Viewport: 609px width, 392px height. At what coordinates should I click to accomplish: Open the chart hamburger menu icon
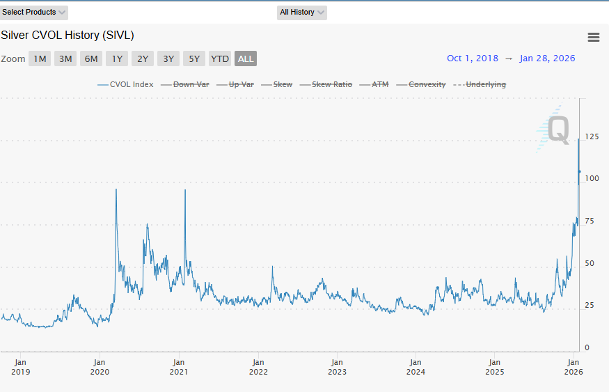point(593,38)
